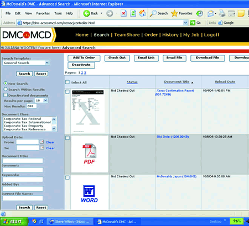Click the Add To Order button

[84, 58]
